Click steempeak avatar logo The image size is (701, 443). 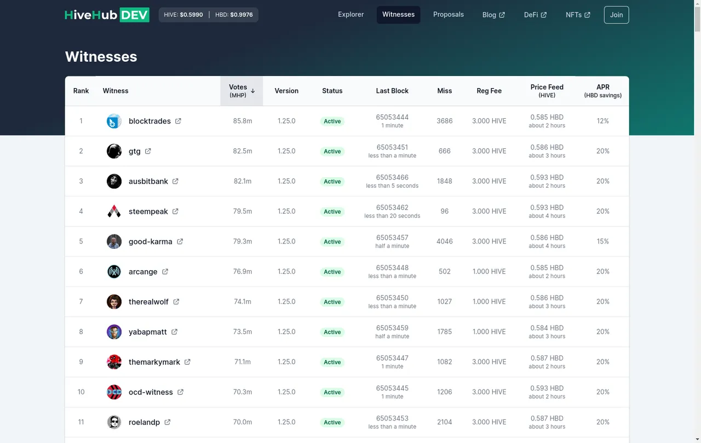[x=114, y=211]
